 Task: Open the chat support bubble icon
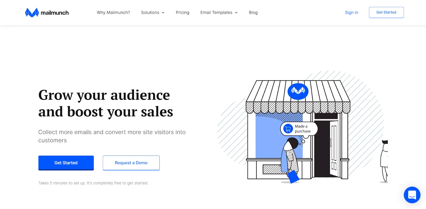[412, 195]
